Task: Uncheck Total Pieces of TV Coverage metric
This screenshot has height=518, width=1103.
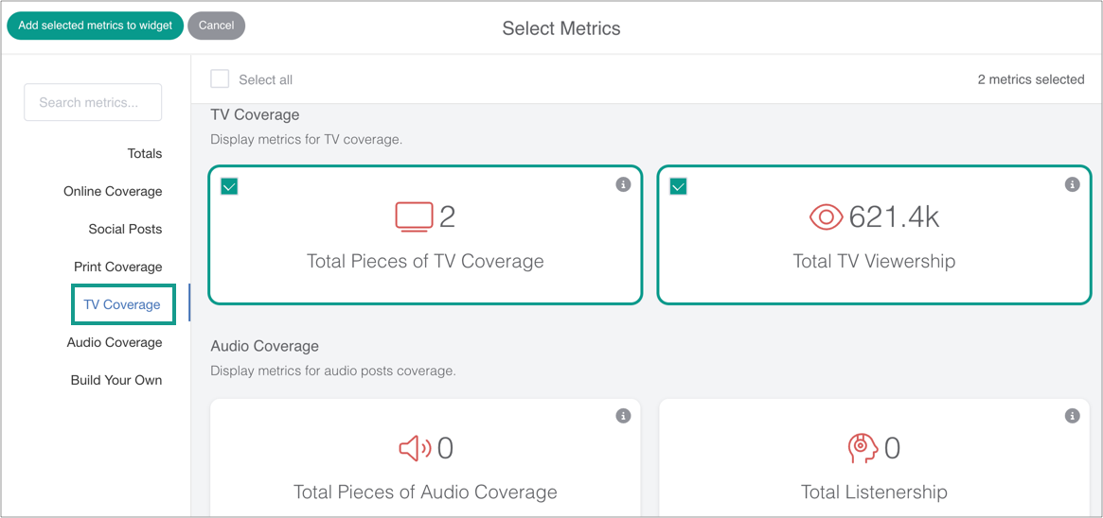Action: point(229,186)
